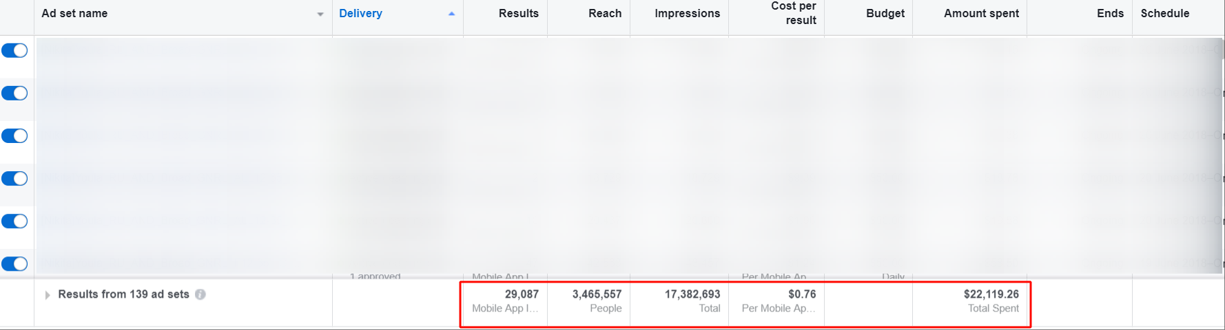Click the Ends column header

coord(1109,14)
